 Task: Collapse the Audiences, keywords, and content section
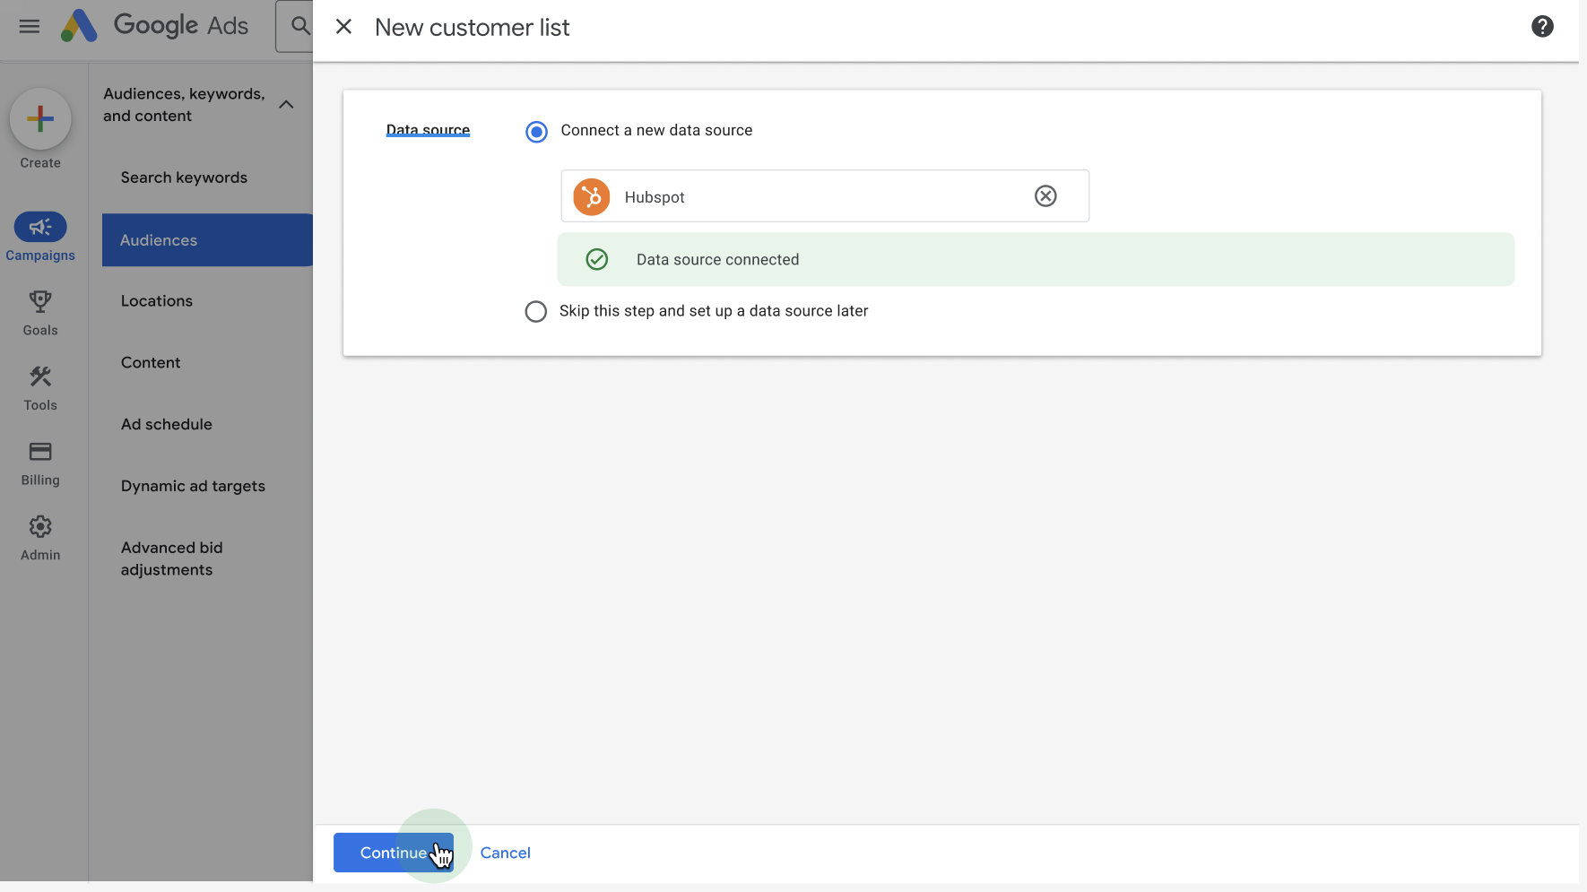[286, 104]
